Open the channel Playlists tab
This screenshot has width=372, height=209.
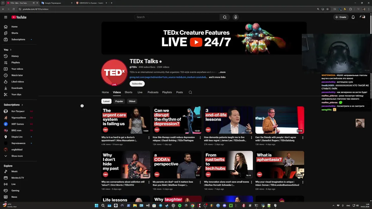[167, 92]
